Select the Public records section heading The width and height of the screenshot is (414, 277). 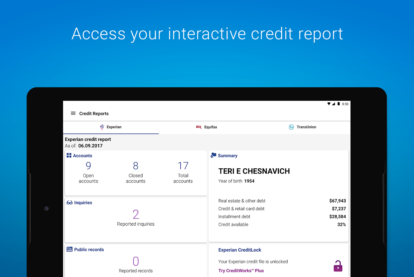(x=89, y=250)
